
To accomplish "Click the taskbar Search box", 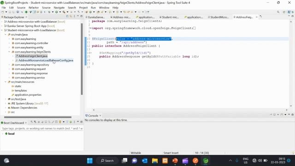I will [x=107, y=160].
